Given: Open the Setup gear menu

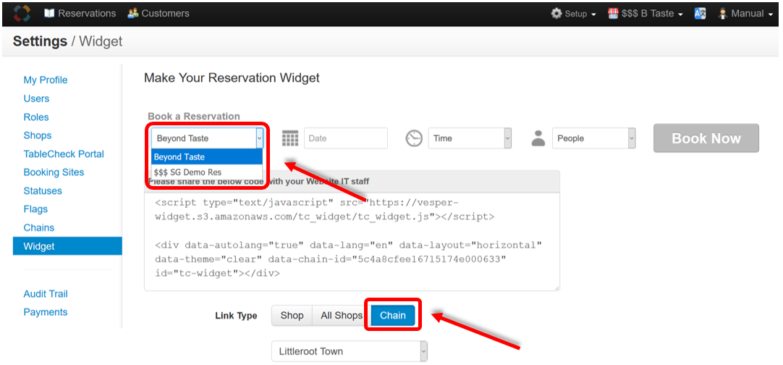Looking at the screenshot, I should 574,14.
